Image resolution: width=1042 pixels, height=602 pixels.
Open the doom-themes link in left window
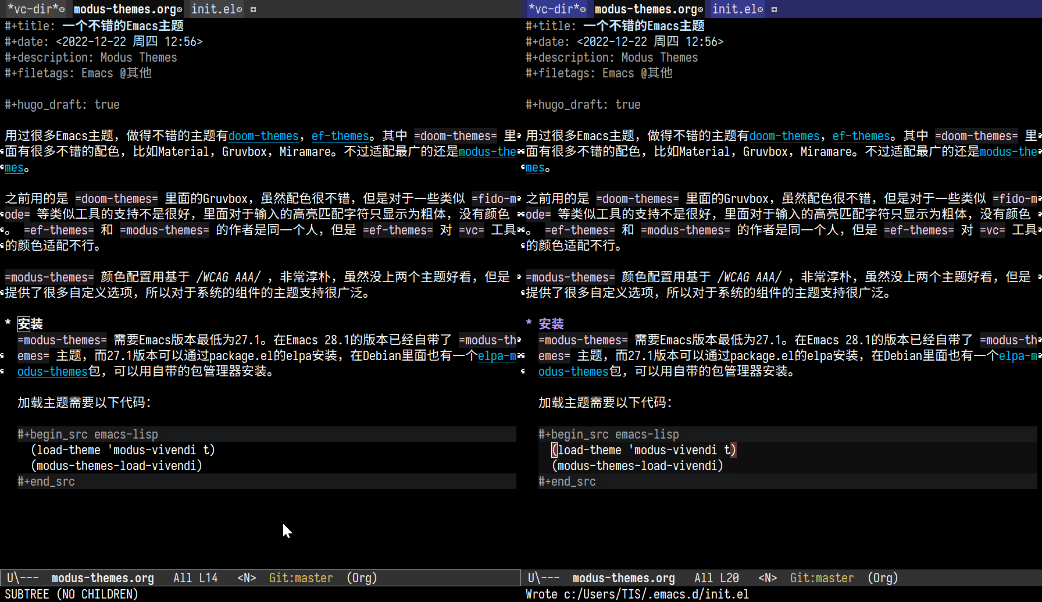(263, 136)
